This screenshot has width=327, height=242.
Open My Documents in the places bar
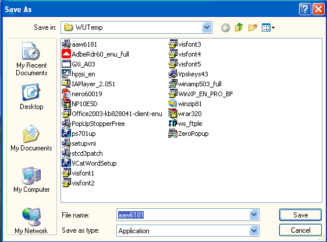(x=31, y=138)
